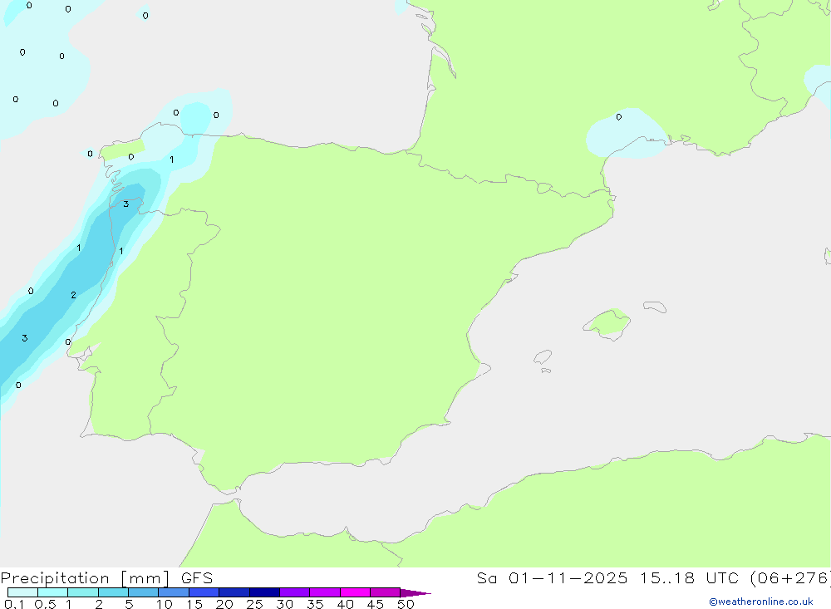Click the 35–40 mm legend color swatch

[x=324, y=592]
